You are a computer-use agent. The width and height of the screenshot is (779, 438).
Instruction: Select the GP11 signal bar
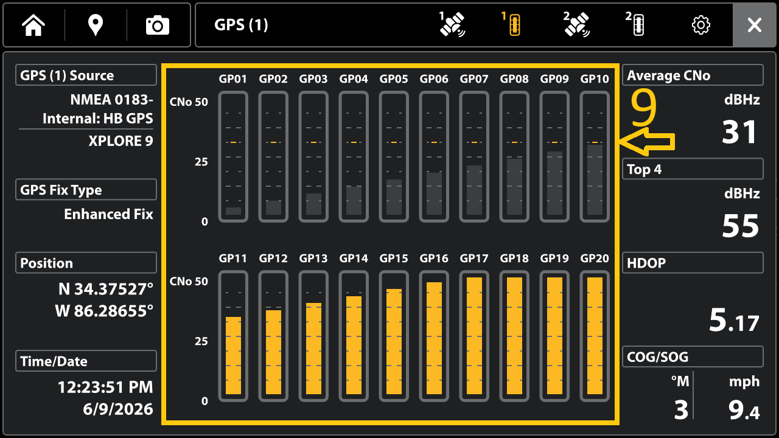[233, 336]
